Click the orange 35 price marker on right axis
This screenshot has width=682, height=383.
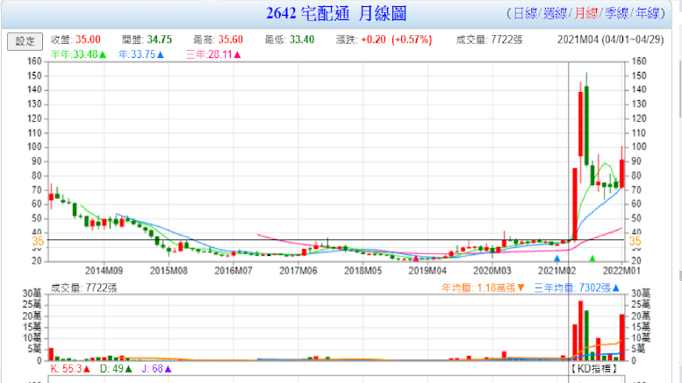(x=635, y=241)
